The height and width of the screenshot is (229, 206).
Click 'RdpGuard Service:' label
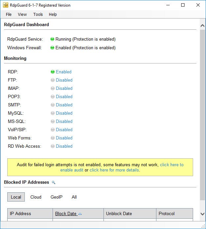pos(25,39)
